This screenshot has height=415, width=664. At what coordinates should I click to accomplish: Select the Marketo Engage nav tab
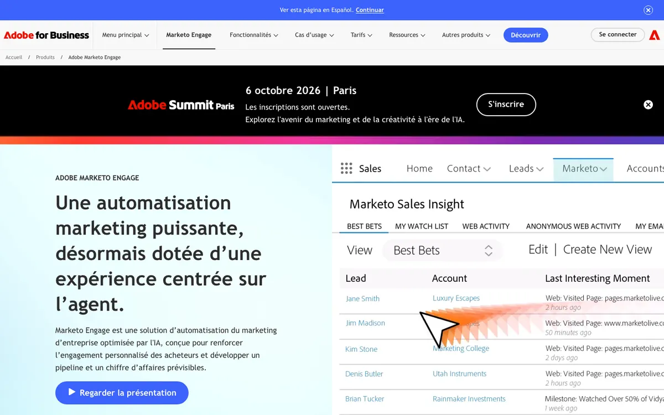click(x=189, y=35)
